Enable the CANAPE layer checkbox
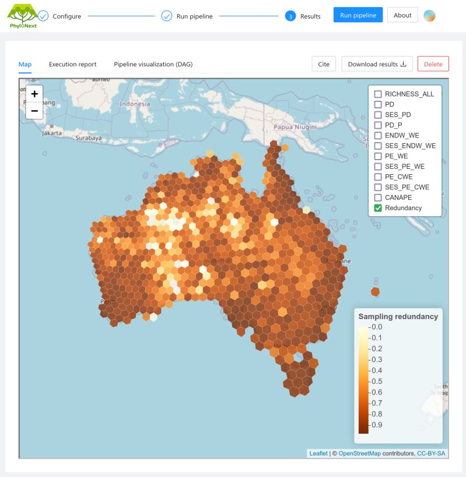 378,197
